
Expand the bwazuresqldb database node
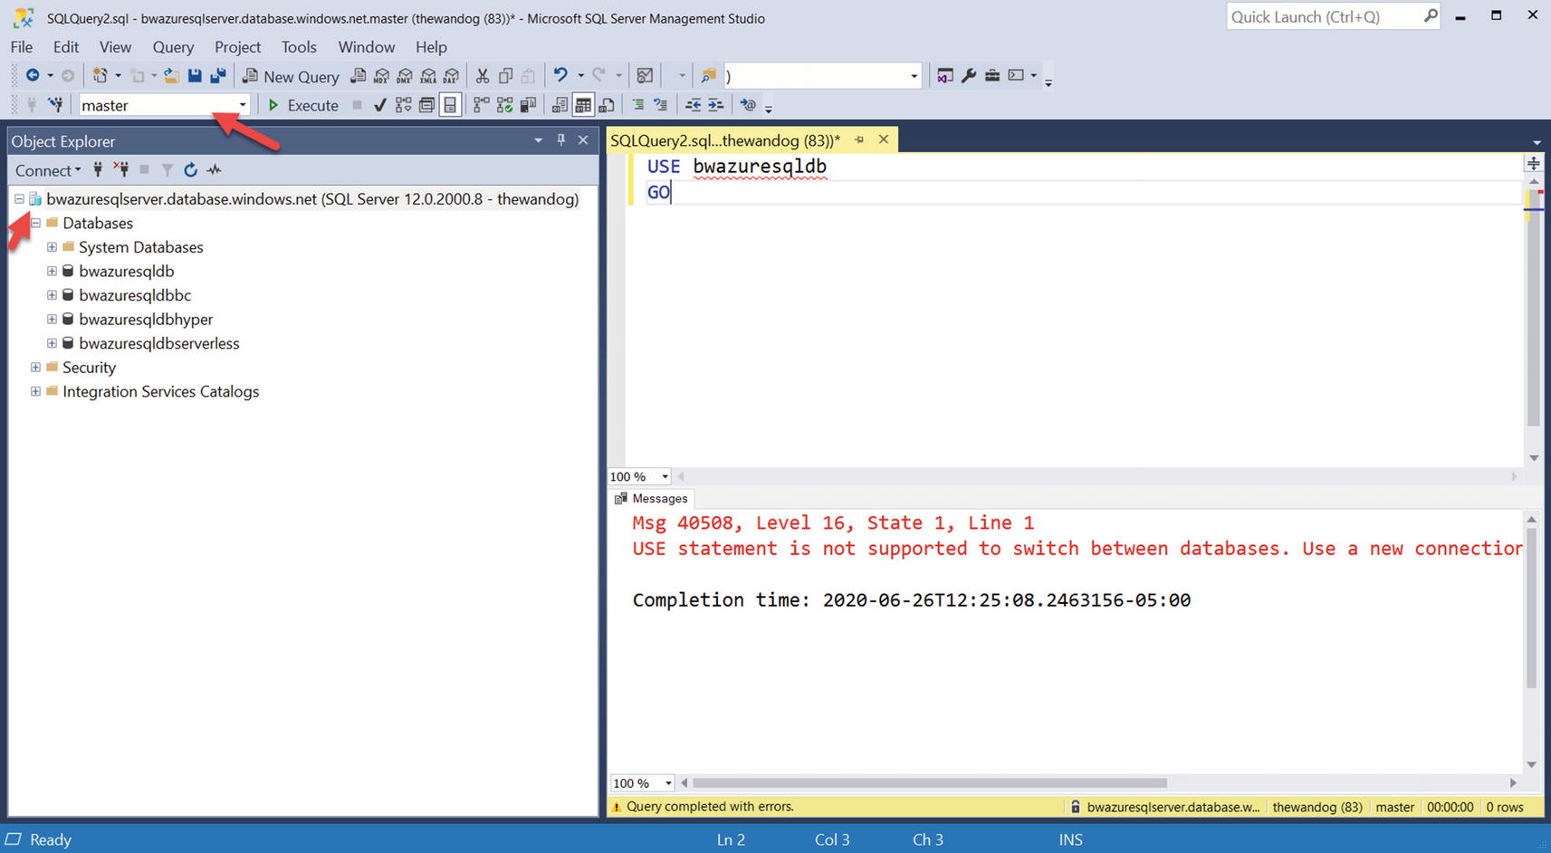tap(52, 271)
